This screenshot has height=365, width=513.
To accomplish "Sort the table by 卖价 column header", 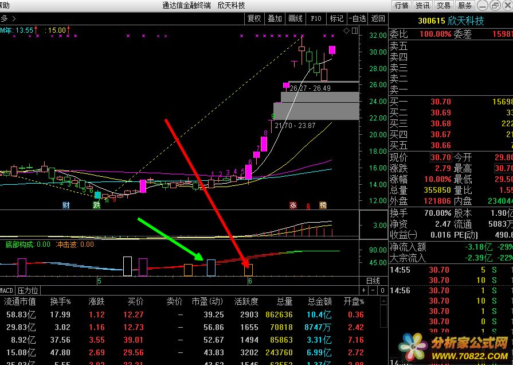I will [174, 301].
